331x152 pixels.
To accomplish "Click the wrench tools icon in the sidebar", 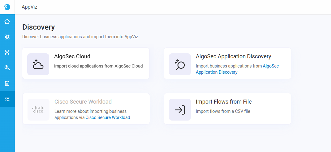I will [x=7, y=68].
